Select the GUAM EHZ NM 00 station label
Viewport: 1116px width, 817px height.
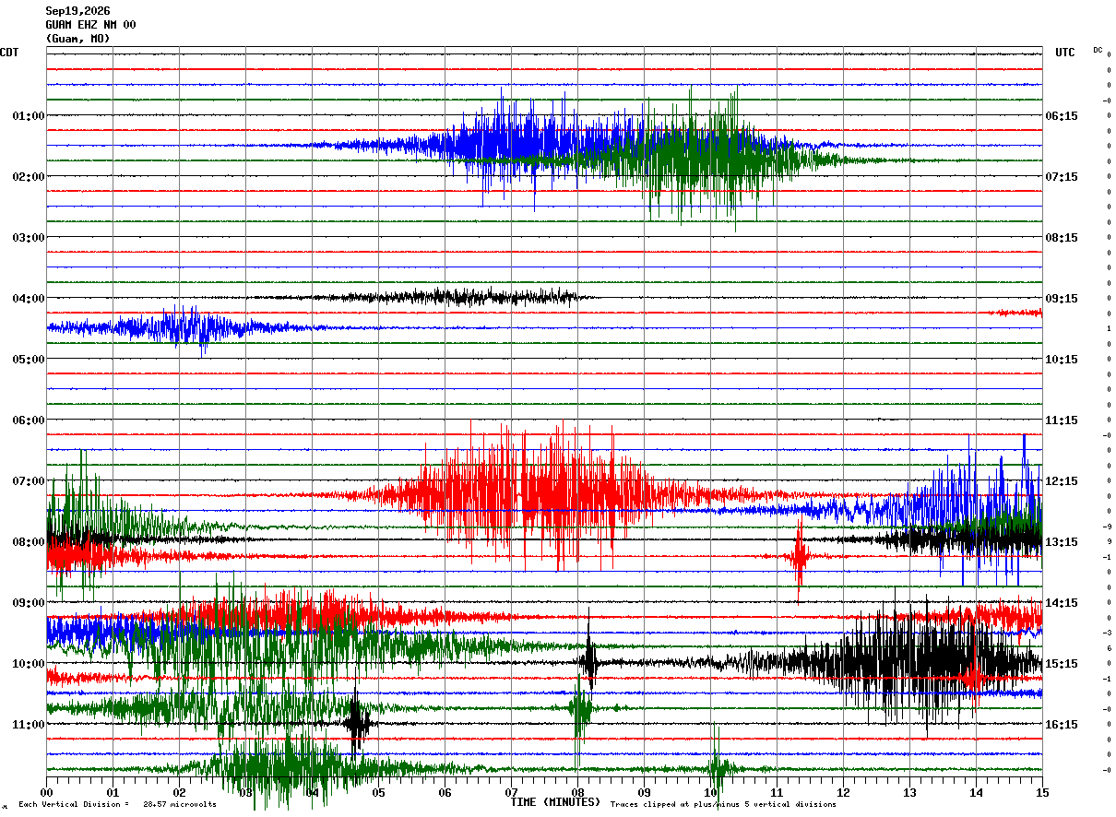point(90,25)
